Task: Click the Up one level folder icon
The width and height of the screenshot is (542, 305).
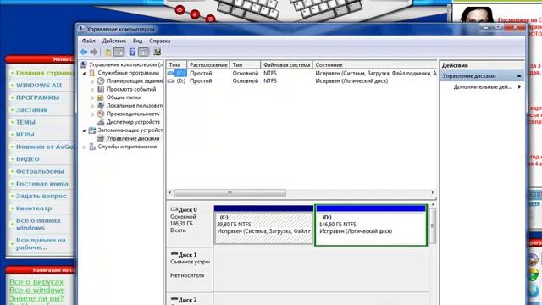Action: (x=108, y=52)
